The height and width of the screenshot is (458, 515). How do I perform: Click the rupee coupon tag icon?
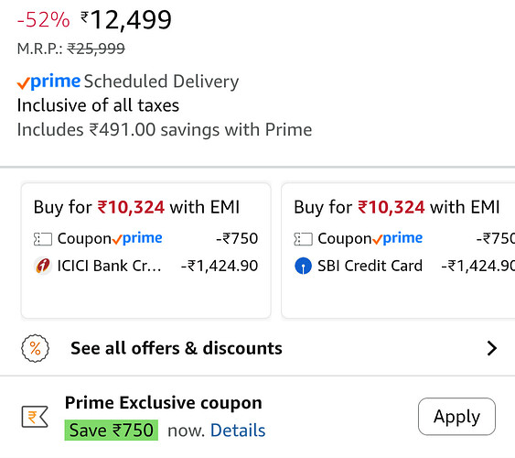point(35,417)
